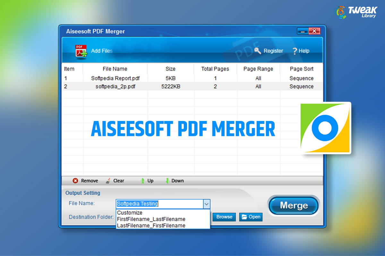385x256 pixels.
Task: Click the Add Files icon
Action: click(x=81, y=51)
